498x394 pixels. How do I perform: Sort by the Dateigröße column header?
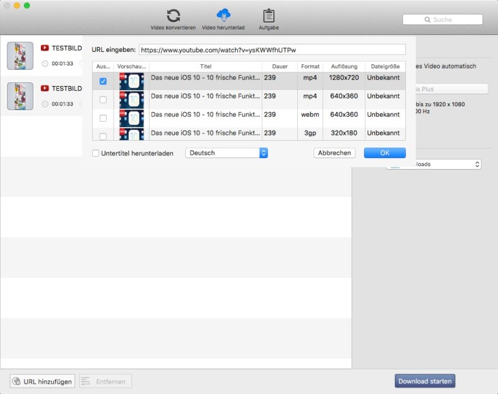coord(385,66)
